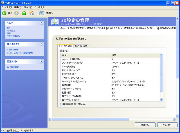
Task: Open the 検索 help link
Action: [x=9, y=33]
